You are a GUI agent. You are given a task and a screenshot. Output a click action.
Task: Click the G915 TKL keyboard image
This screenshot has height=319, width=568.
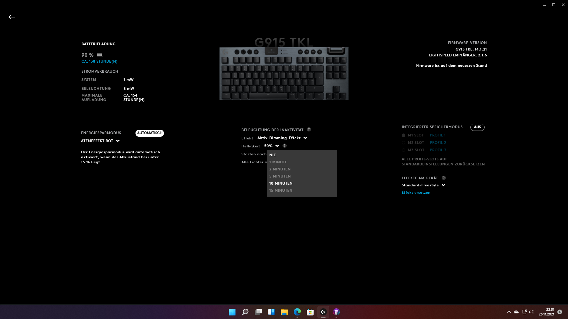[284, 73]
